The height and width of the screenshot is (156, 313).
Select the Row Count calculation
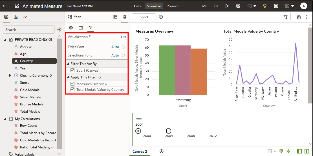pos(28,126)
